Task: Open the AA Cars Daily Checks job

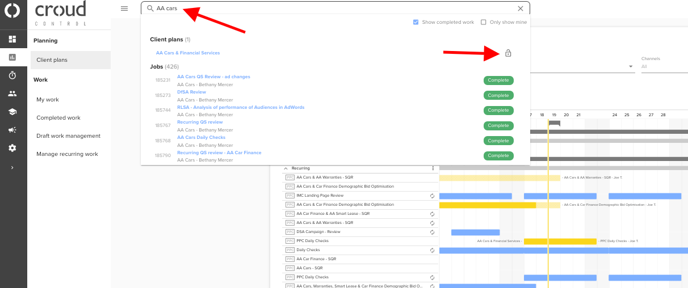Action: pos(201,137)
